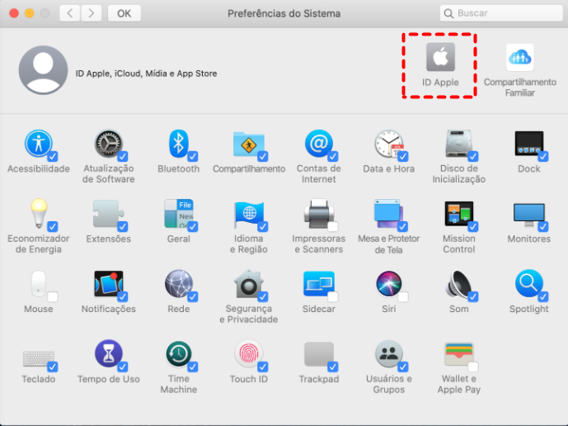Open Mission Control icon

click(458, 213)
